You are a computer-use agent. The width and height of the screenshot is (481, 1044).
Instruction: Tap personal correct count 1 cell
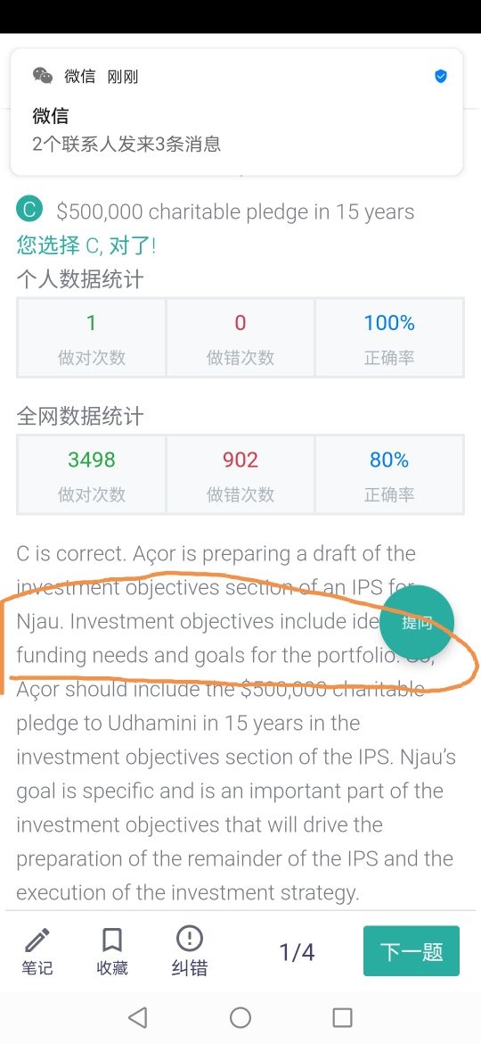tap(92, 338)
